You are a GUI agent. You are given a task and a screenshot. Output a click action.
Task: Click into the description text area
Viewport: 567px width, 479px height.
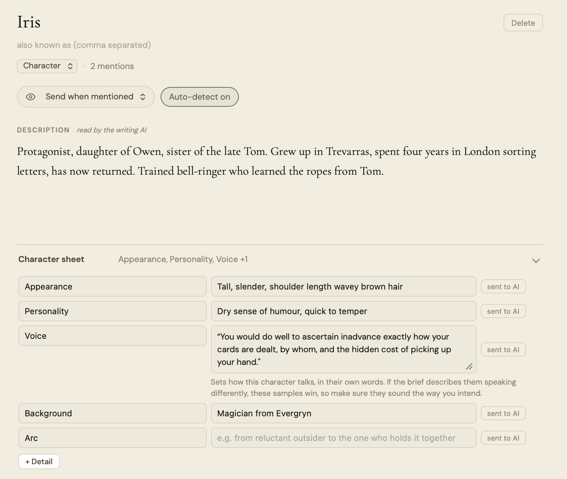pyautogui.click(x=280, y=187)
